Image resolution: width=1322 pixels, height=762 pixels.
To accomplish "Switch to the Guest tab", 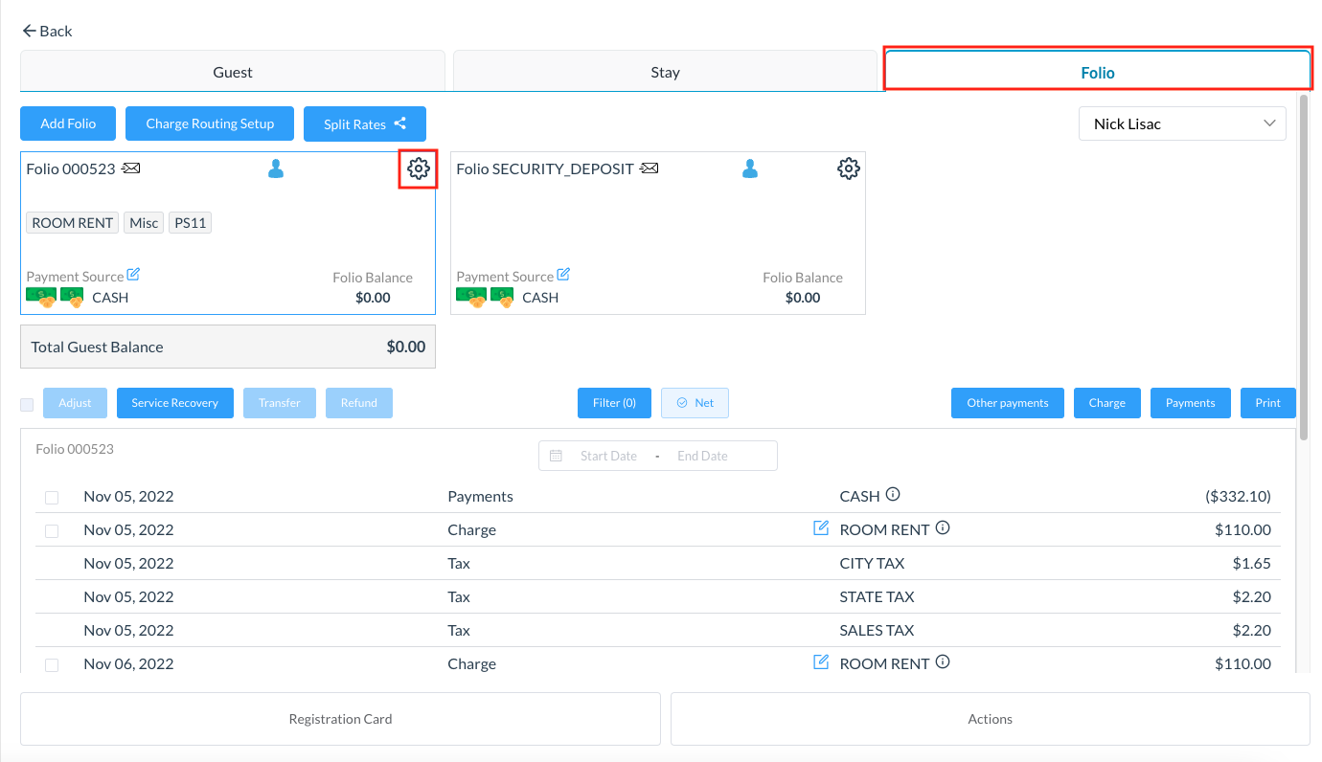I will [x=233, y=72].
